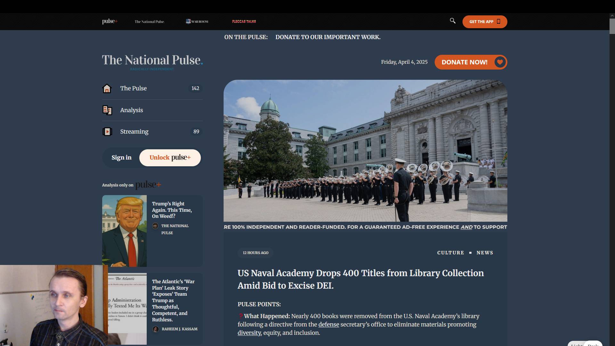The image size is (615, 346).
Task: Open the Fleccas Talks logo link
Action: (x=244, y=21)
